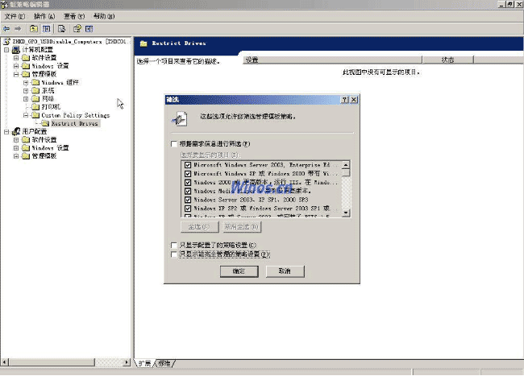Toggle the show/hide console tree icon
The image size is (524, 376).
pyautogui.click(x=47, y=29)
